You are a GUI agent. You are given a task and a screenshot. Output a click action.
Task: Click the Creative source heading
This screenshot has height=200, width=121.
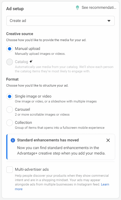[20, 34]
